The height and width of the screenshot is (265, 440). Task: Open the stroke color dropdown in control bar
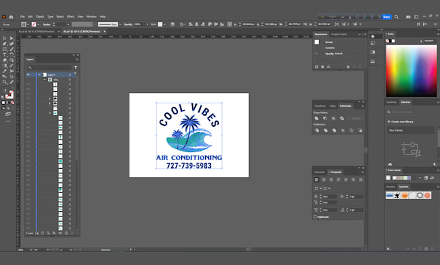(x=38, y=25)
